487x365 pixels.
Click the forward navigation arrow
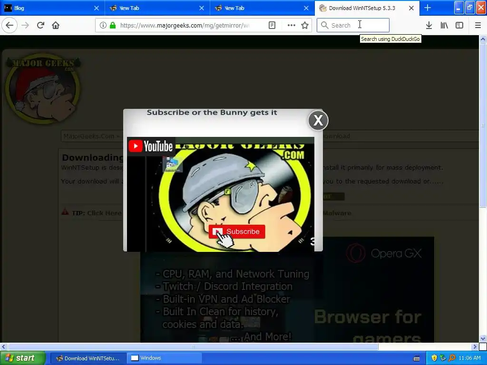(x=25, y=25)
